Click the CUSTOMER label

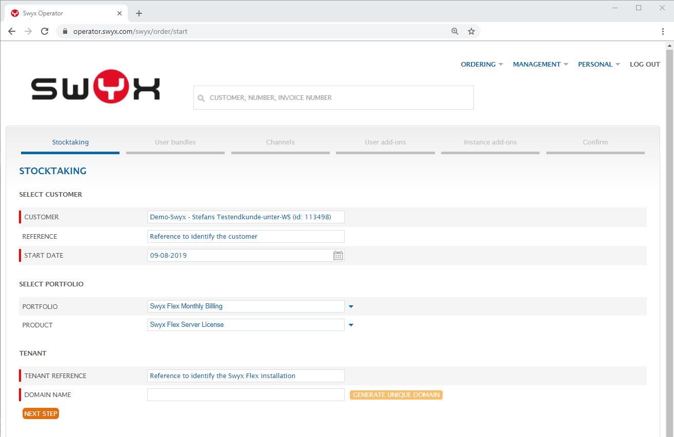point(42,217)
